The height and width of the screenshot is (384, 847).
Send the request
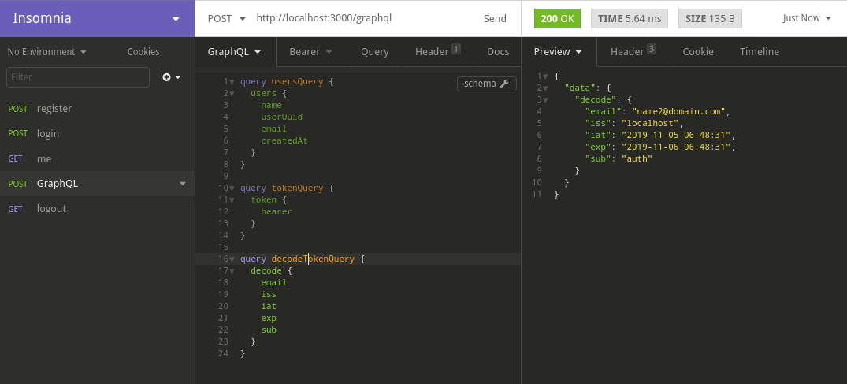[495, 18]
